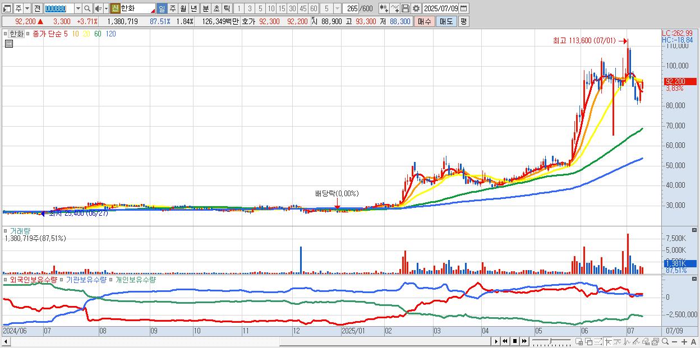Choose the 10 interval button
The width and height of the screenshot is (700, 348).
[x=271, y=9]
